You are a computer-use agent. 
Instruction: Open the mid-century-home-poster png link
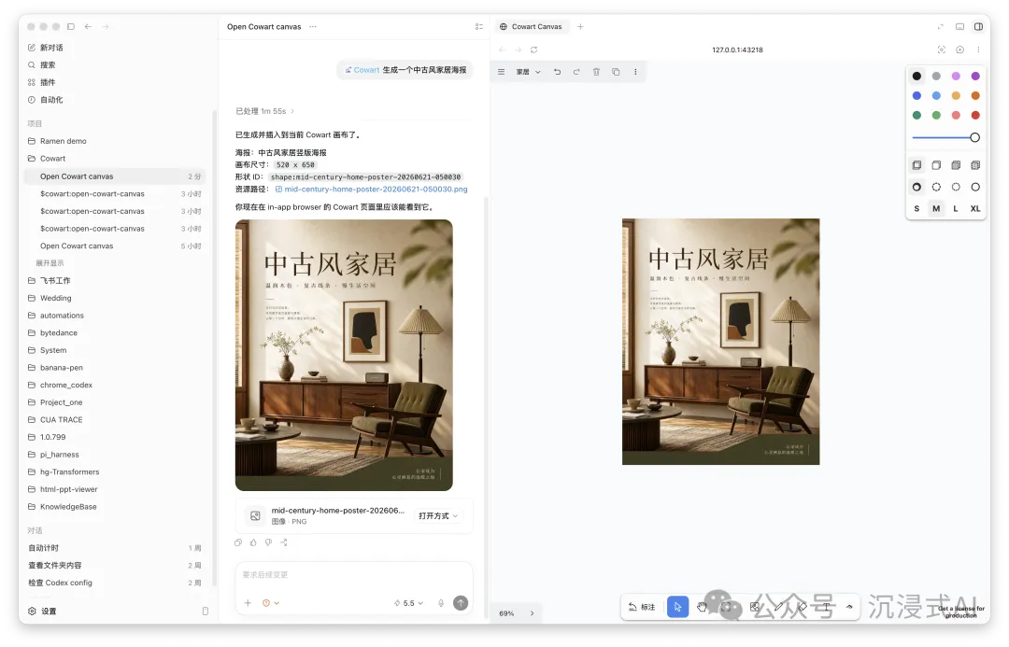tap(376, 190)
